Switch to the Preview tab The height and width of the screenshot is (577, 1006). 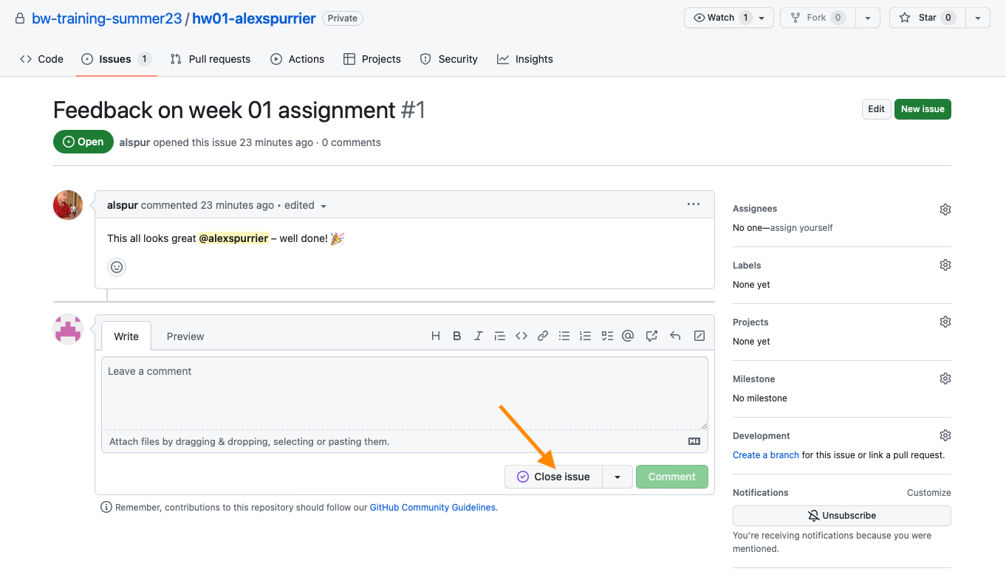point(185,336)
